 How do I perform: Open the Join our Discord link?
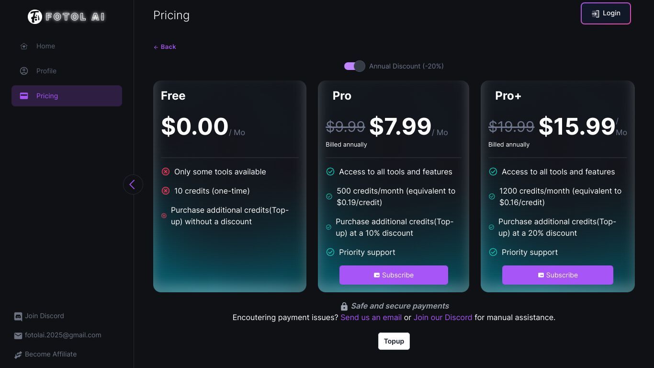(443, 317)
